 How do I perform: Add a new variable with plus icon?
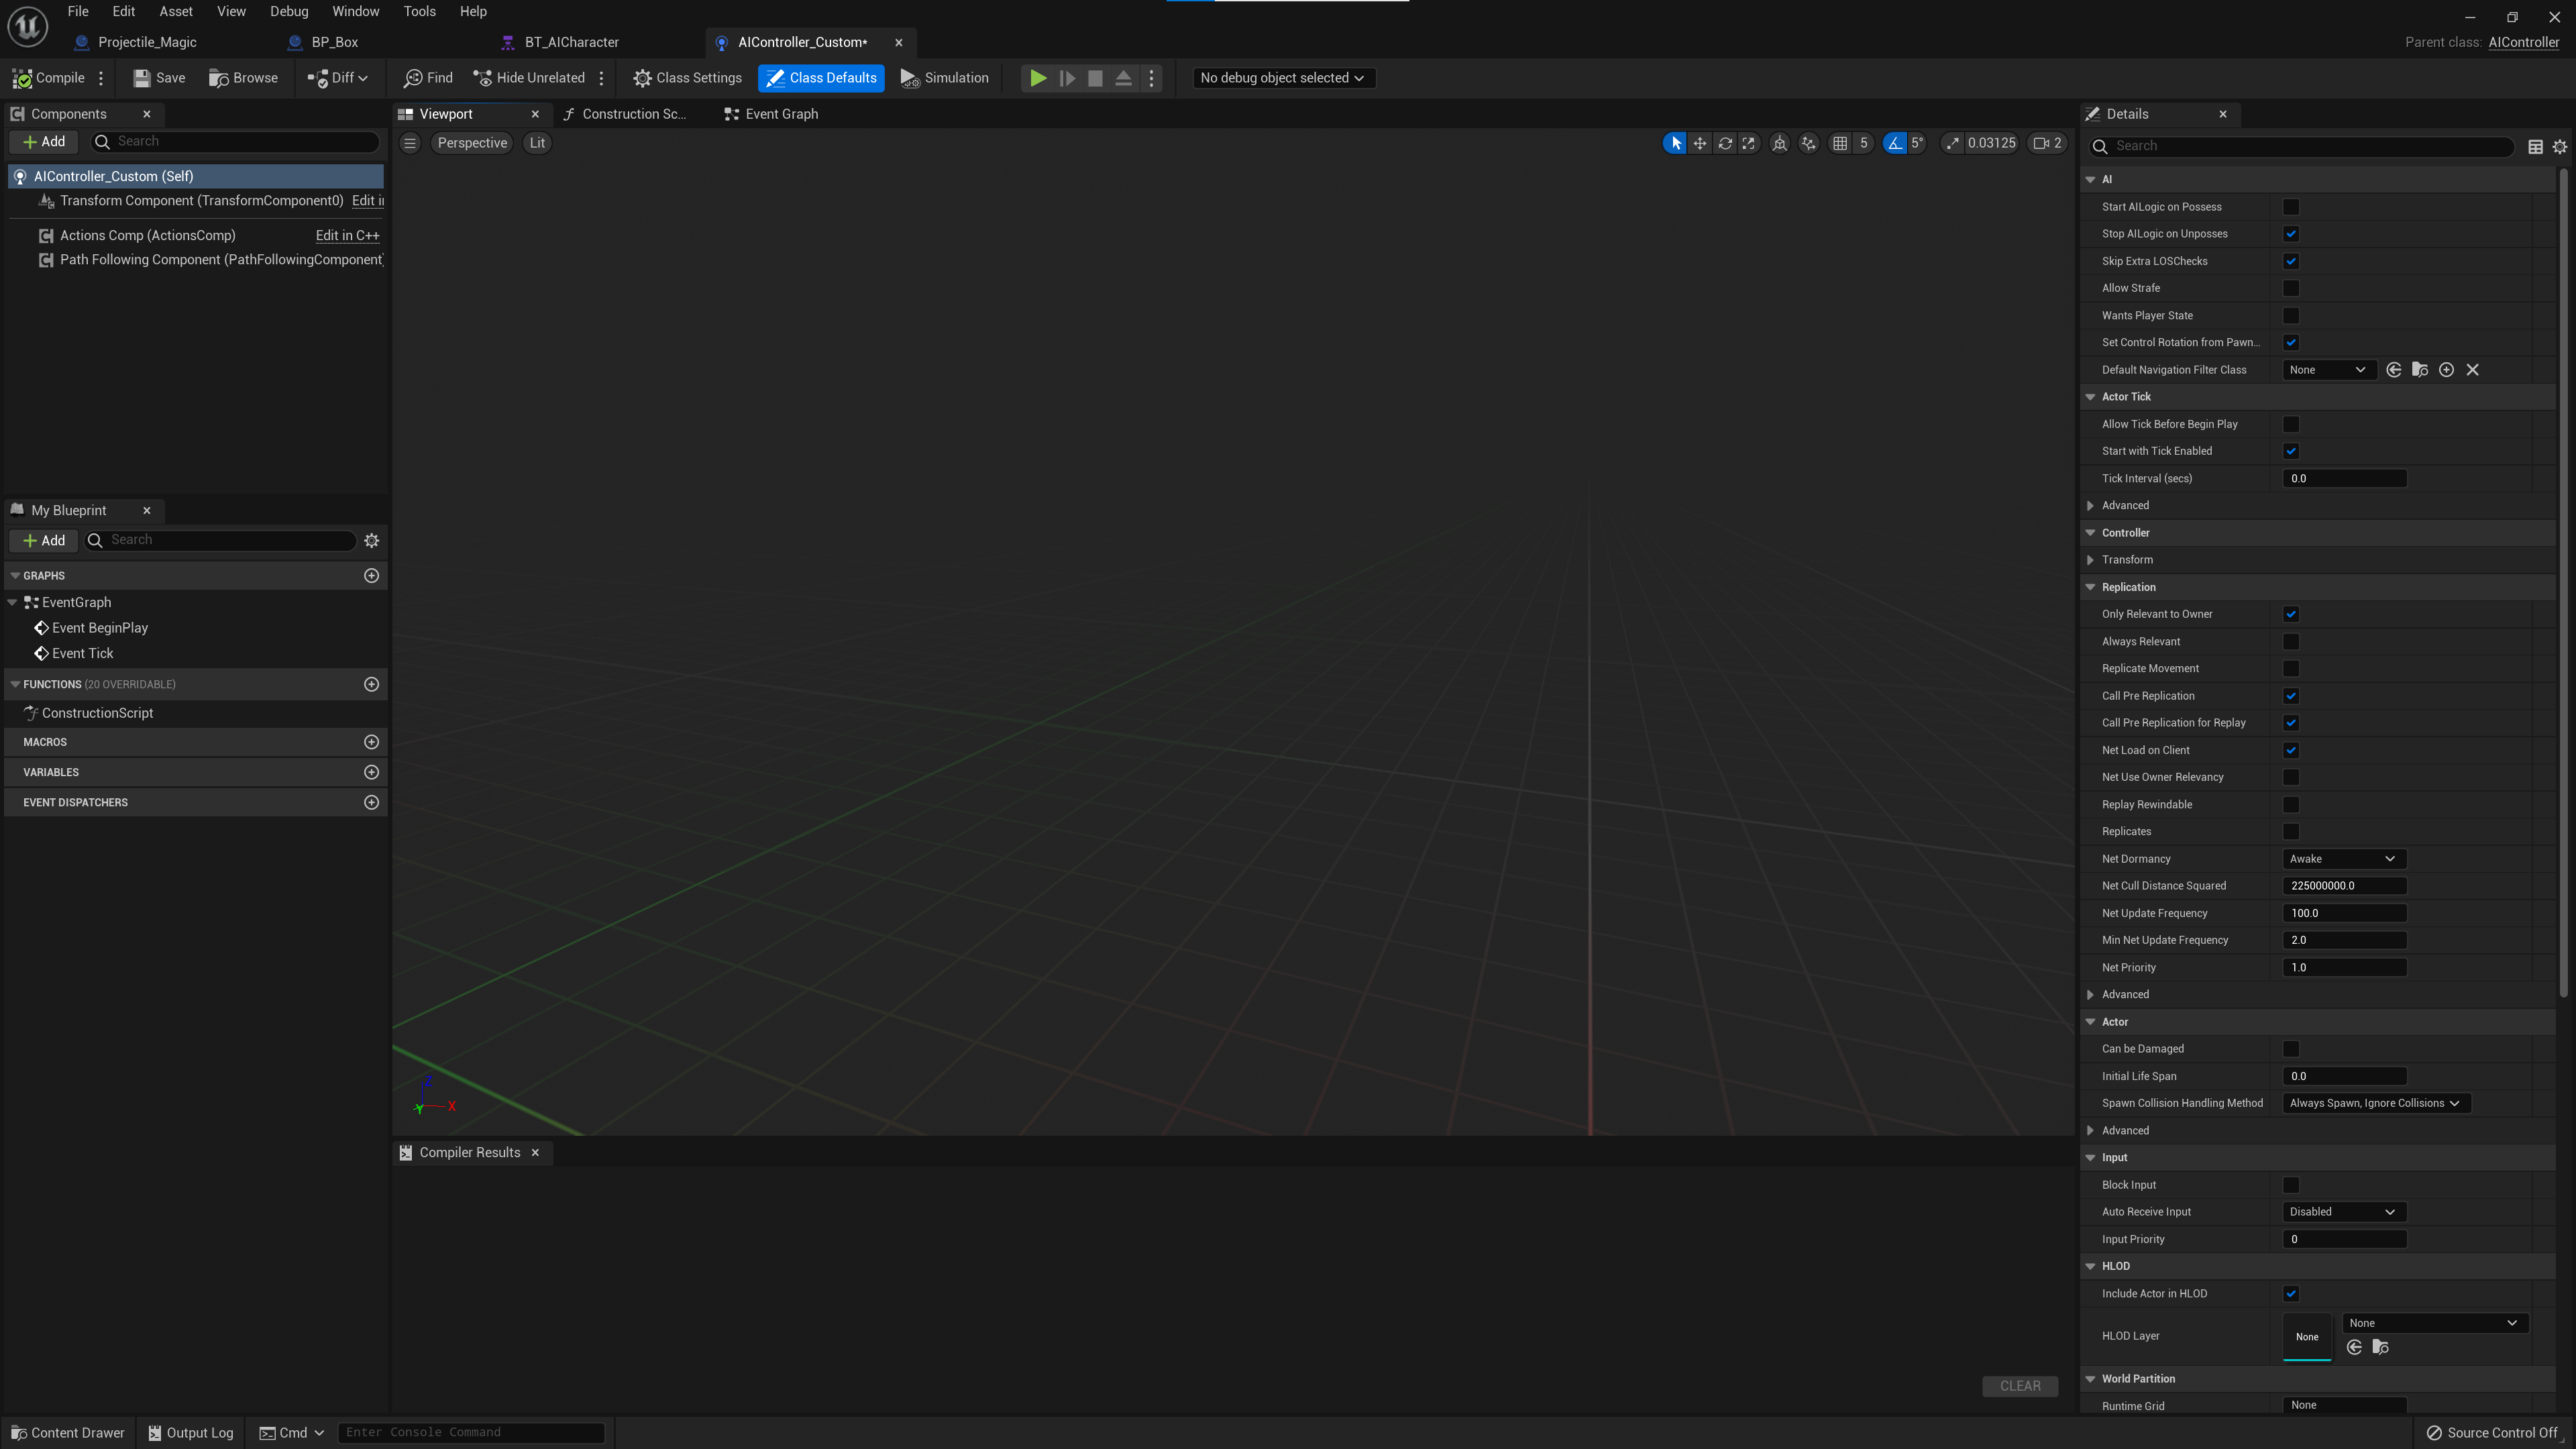[x=371, y=772]
